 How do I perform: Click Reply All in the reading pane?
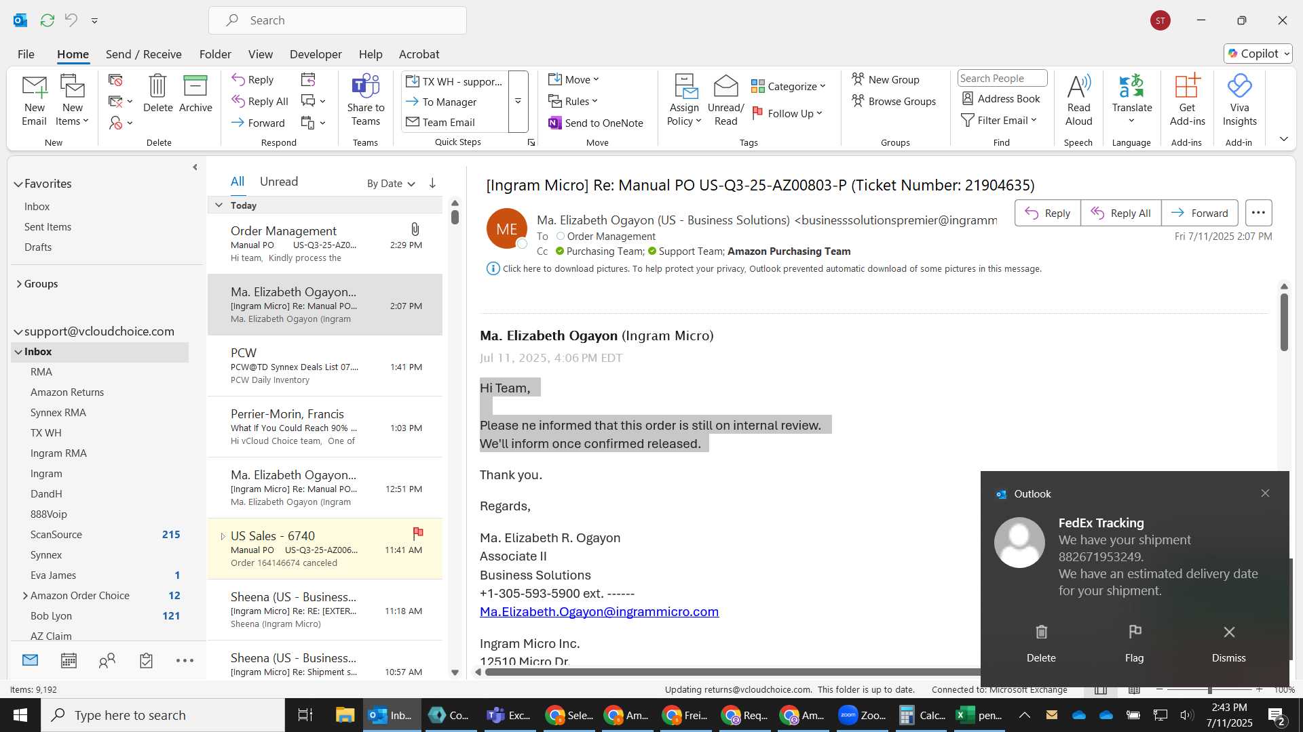point(1120,213)
